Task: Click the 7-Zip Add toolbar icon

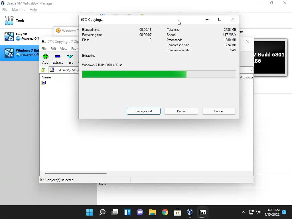Action: (x=45, y=59)
